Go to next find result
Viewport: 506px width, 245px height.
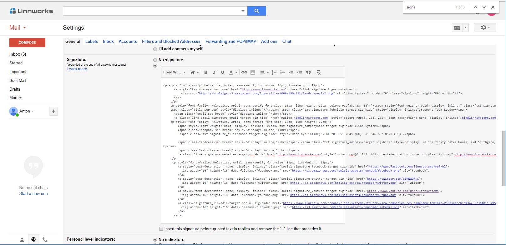point(484,7)
